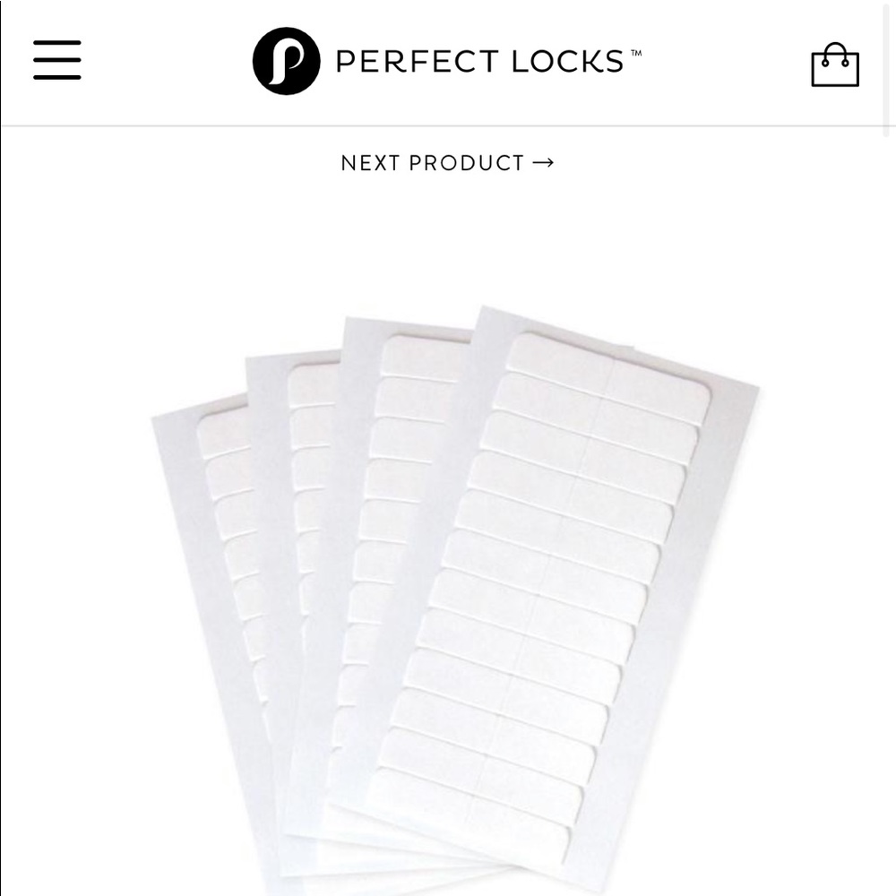Click the top tape strip on front sheet
896x896 pixels.
tap(606, 372)
